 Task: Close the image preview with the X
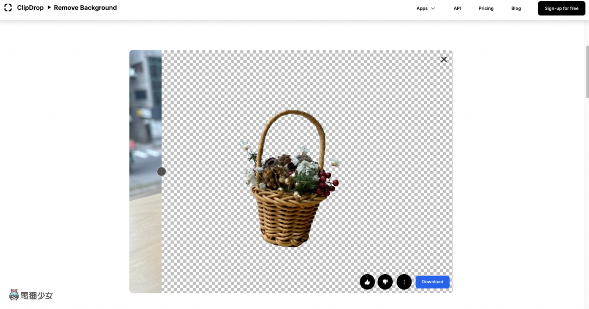(x=444, y=59)
